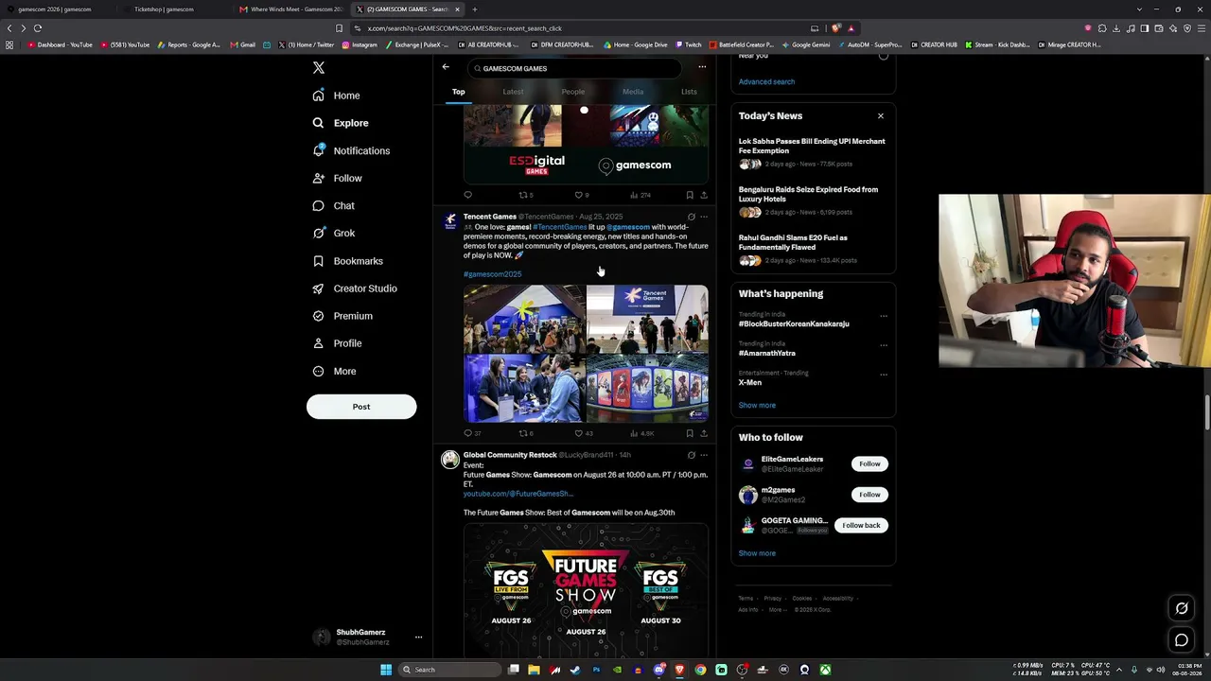Viewport: 1211px width, 681px height.
Task: Open Profile in the sidebar
Action: pos(337,343)
